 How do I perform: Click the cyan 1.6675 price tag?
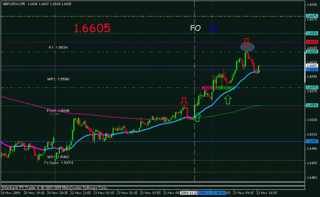click(312, 16)
